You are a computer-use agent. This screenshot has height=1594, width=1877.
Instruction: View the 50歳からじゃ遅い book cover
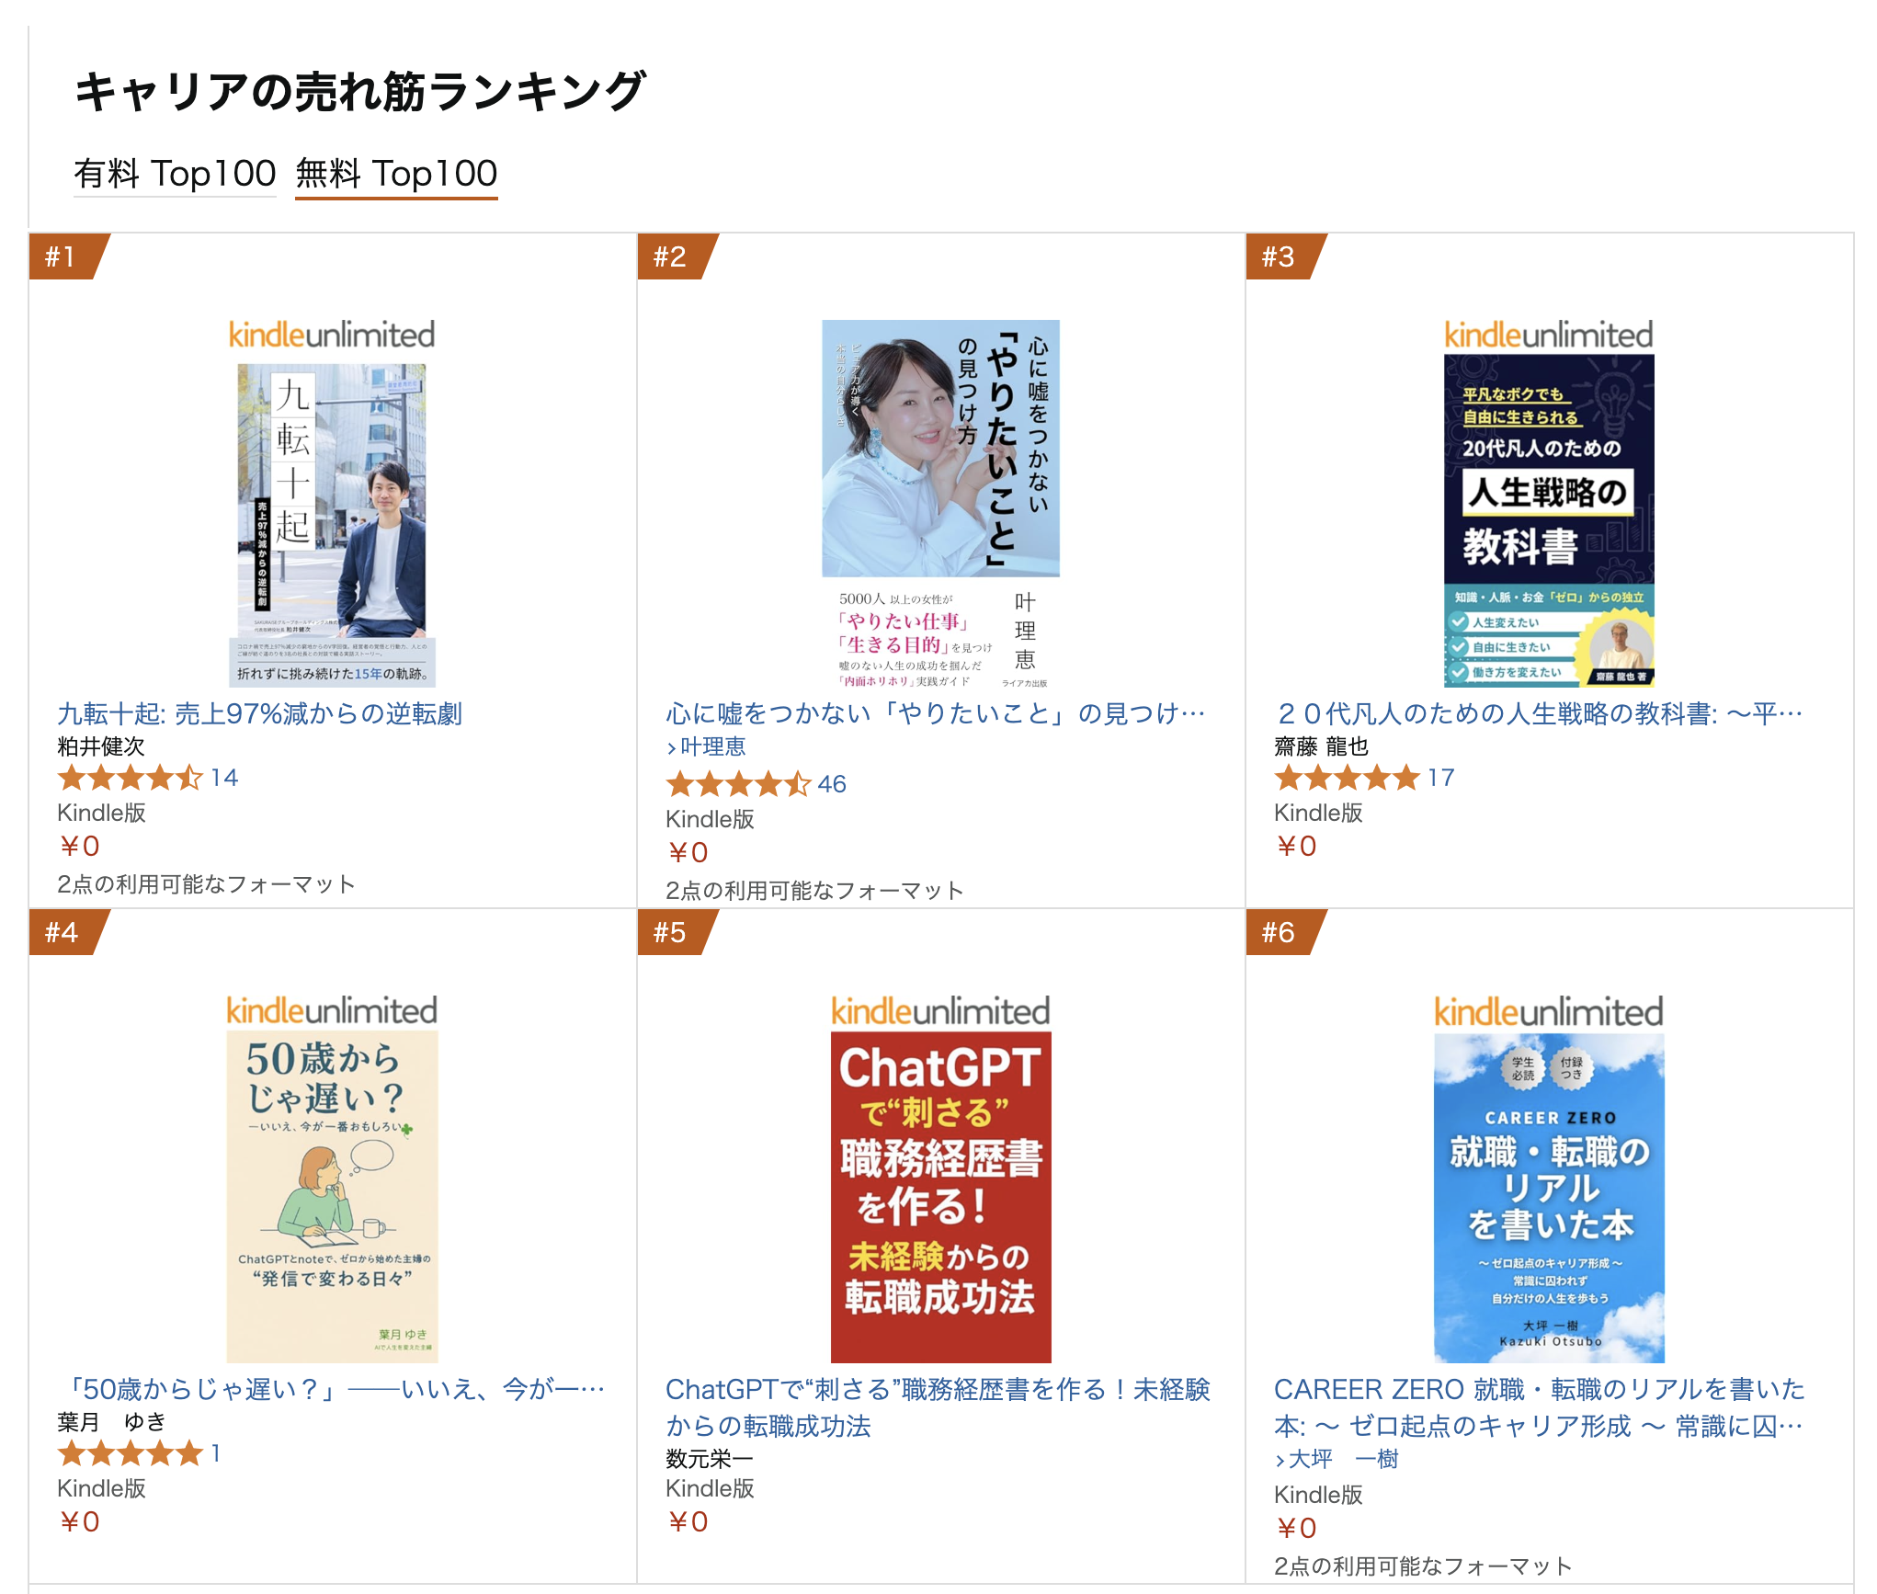[332, 1178]
